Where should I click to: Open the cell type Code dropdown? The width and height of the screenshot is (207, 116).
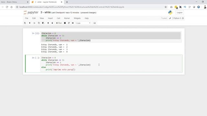(x=83, y=23)
